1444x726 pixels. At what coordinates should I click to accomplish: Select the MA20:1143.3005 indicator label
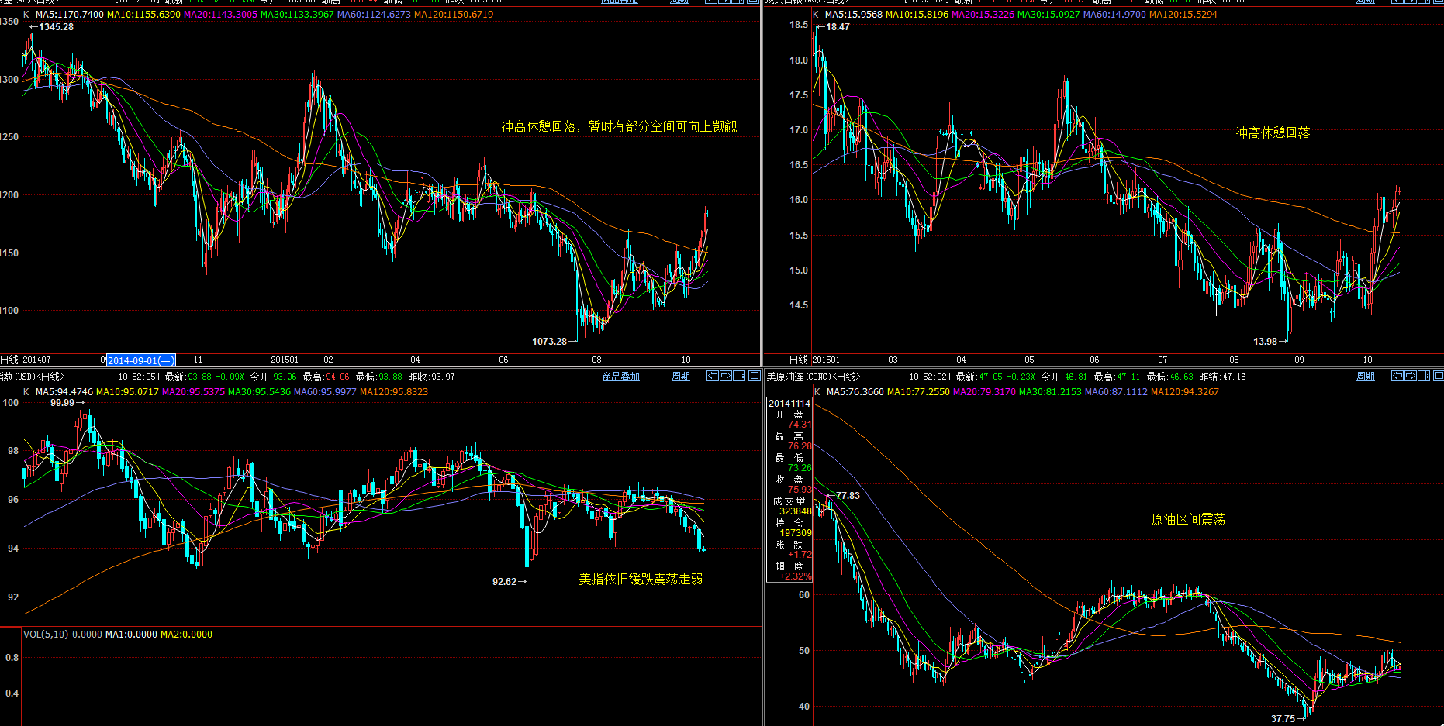(x=220, y=15)
